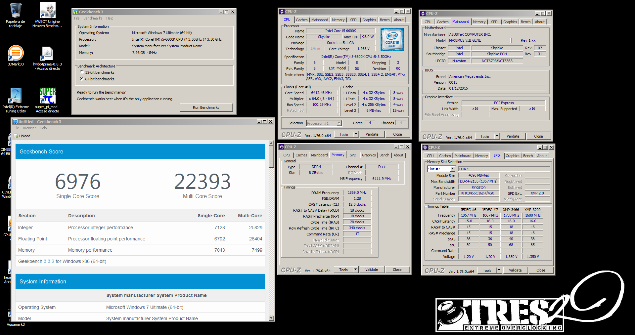The height and width of the screenshot is (335, 635).
Task: Click the Untitled - Geekbench 3 window icon
Action: click(15, 122)
